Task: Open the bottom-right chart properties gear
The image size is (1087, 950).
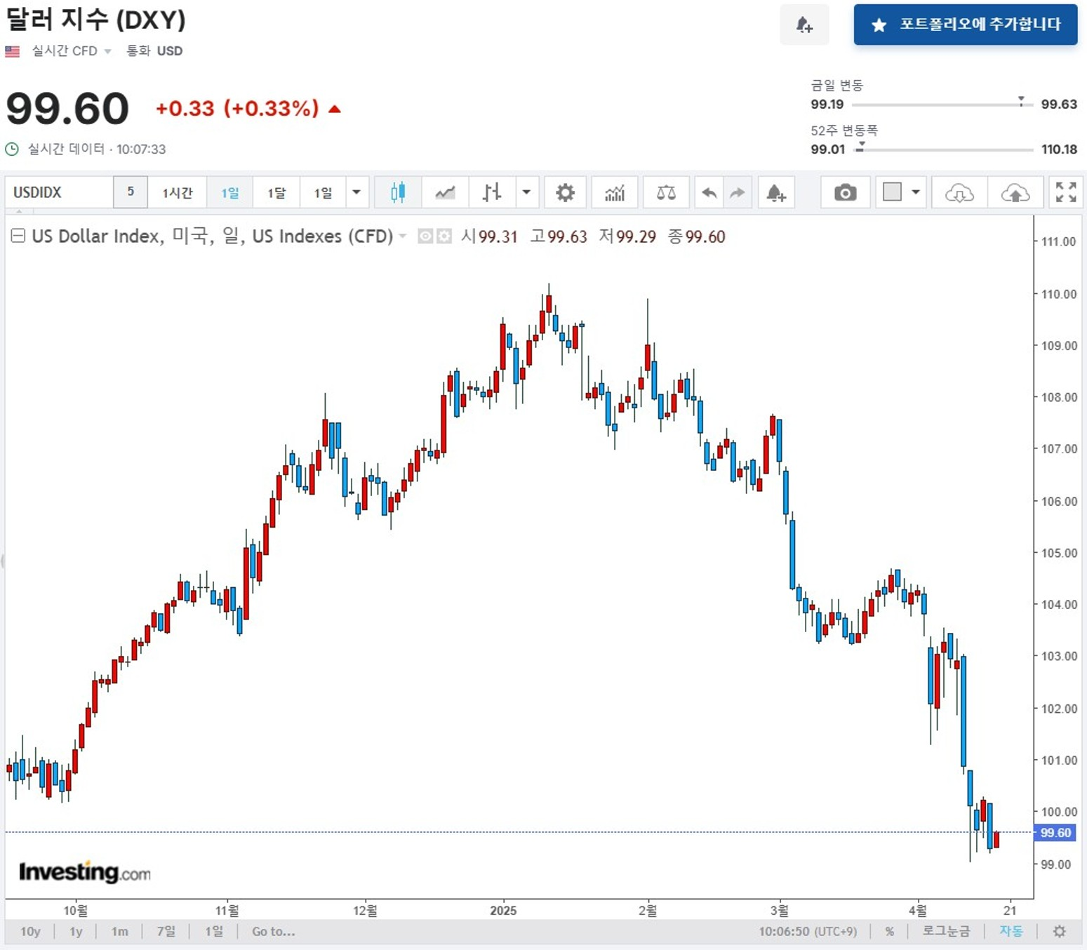Action: click(1060, 931)
